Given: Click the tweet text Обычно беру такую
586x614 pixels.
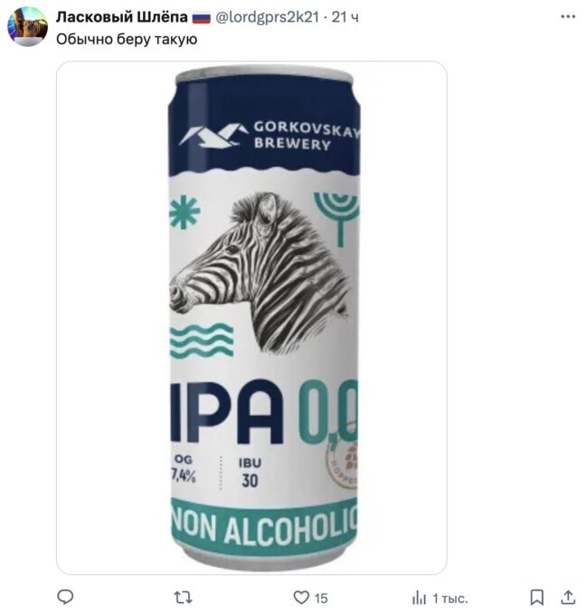Looking at the screenshot, I should pyautogui.click(x=127, y=39).
